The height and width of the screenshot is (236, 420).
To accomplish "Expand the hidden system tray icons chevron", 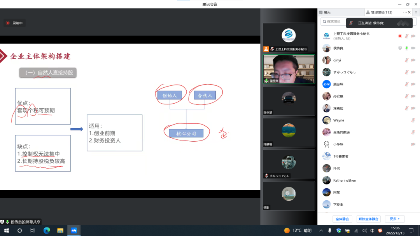I will pos(321,231).
